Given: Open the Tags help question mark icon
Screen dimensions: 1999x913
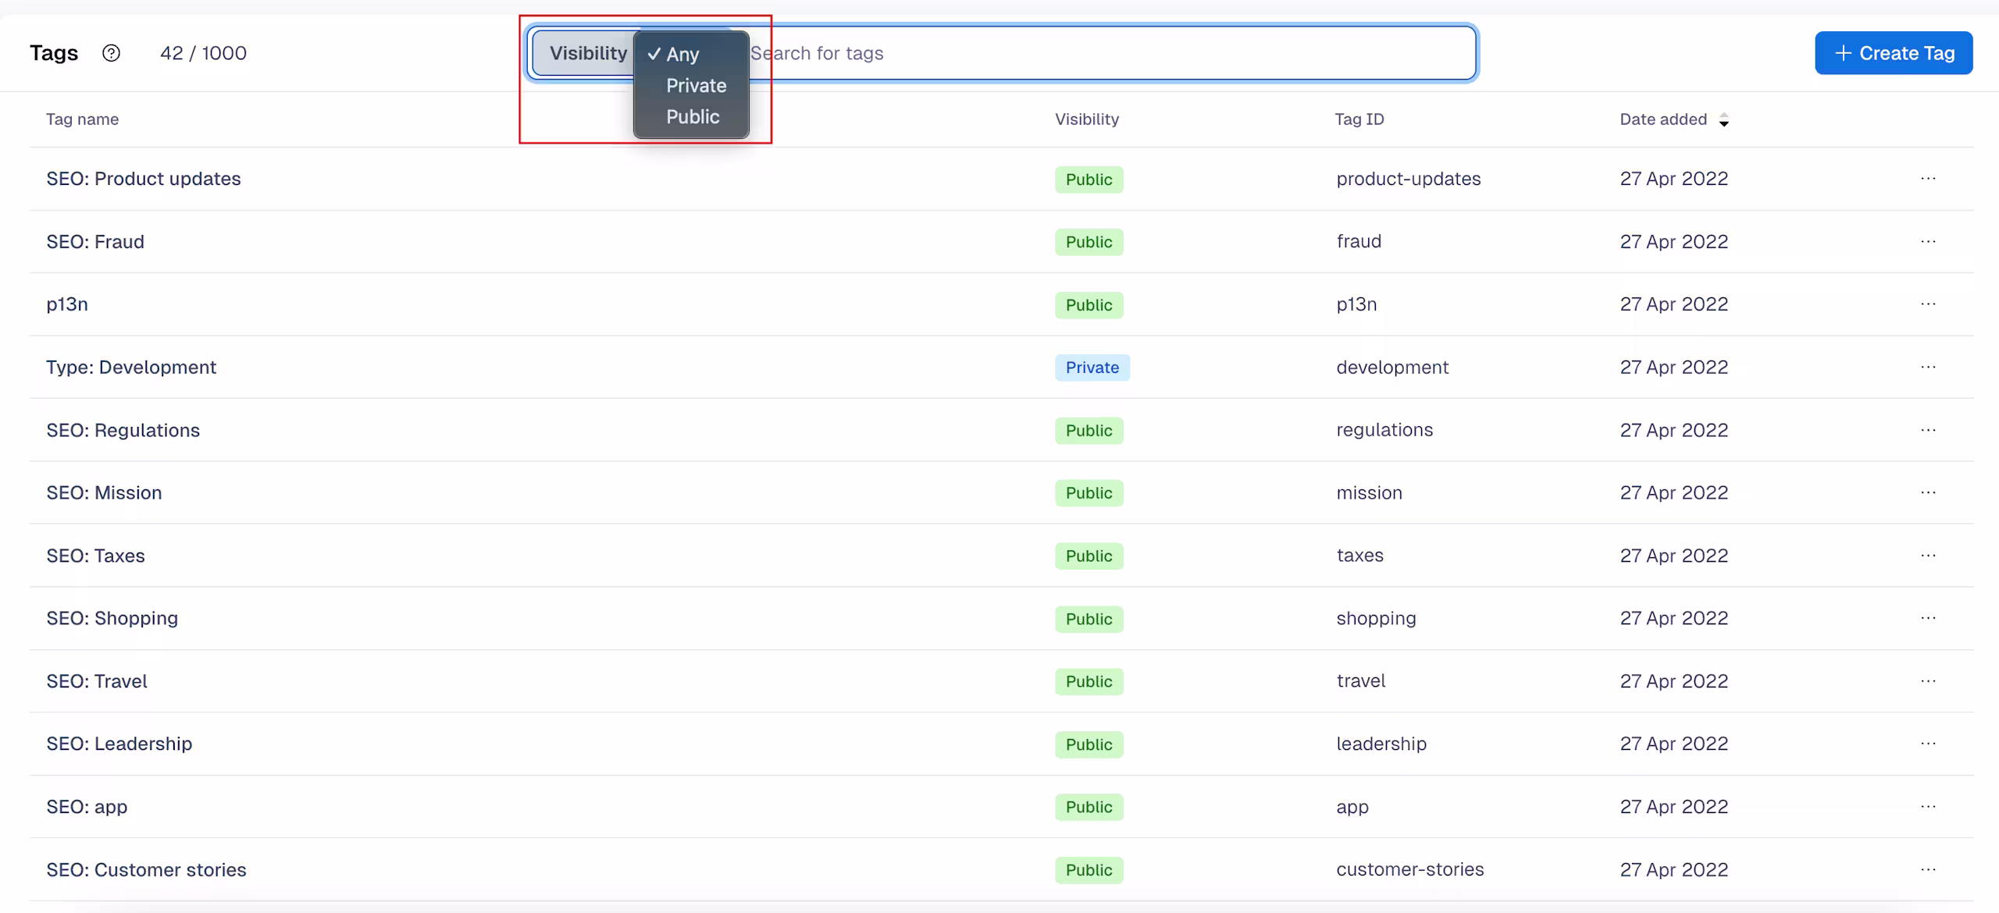Looking at the screenshot, I should [112, 53].
